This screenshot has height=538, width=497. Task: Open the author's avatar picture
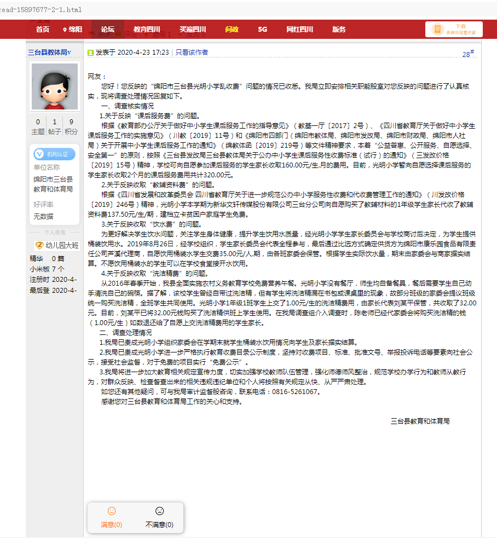(55, 86)
